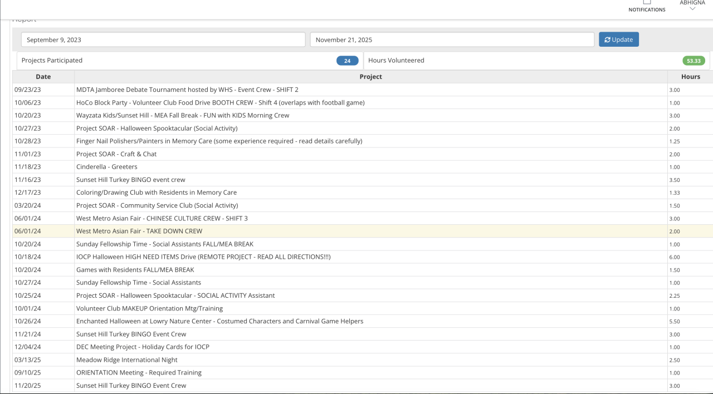Open the start date field September 9, 2023
713x394 pixels.
163,40
